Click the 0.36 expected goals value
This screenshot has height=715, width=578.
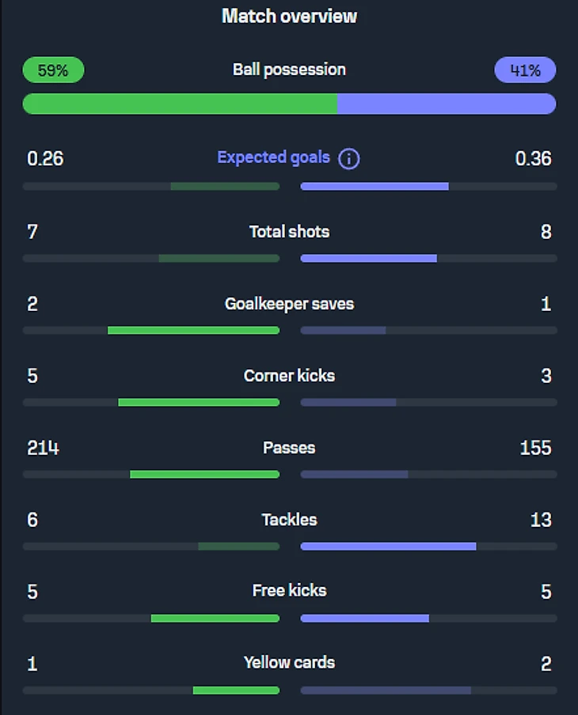(533, 159)
